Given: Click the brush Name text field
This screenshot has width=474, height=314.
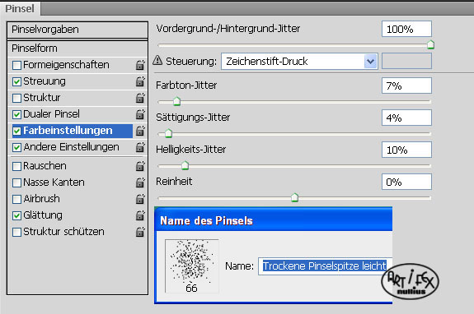Looking at the screenshot, I should point(325,266).
